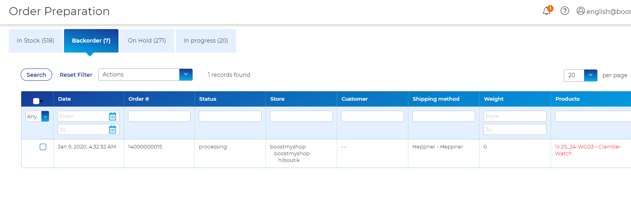Open the per page count dropdown
Viewport: 631px width, 205px height.
pos(590,75)
